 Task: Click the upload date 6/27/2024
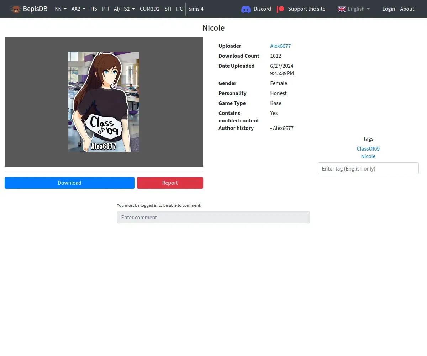point(282,66)
